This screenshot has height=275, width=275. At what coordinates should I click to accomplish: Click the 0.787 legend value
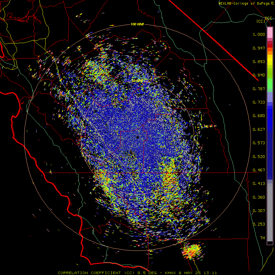click(x=259, y=89)
